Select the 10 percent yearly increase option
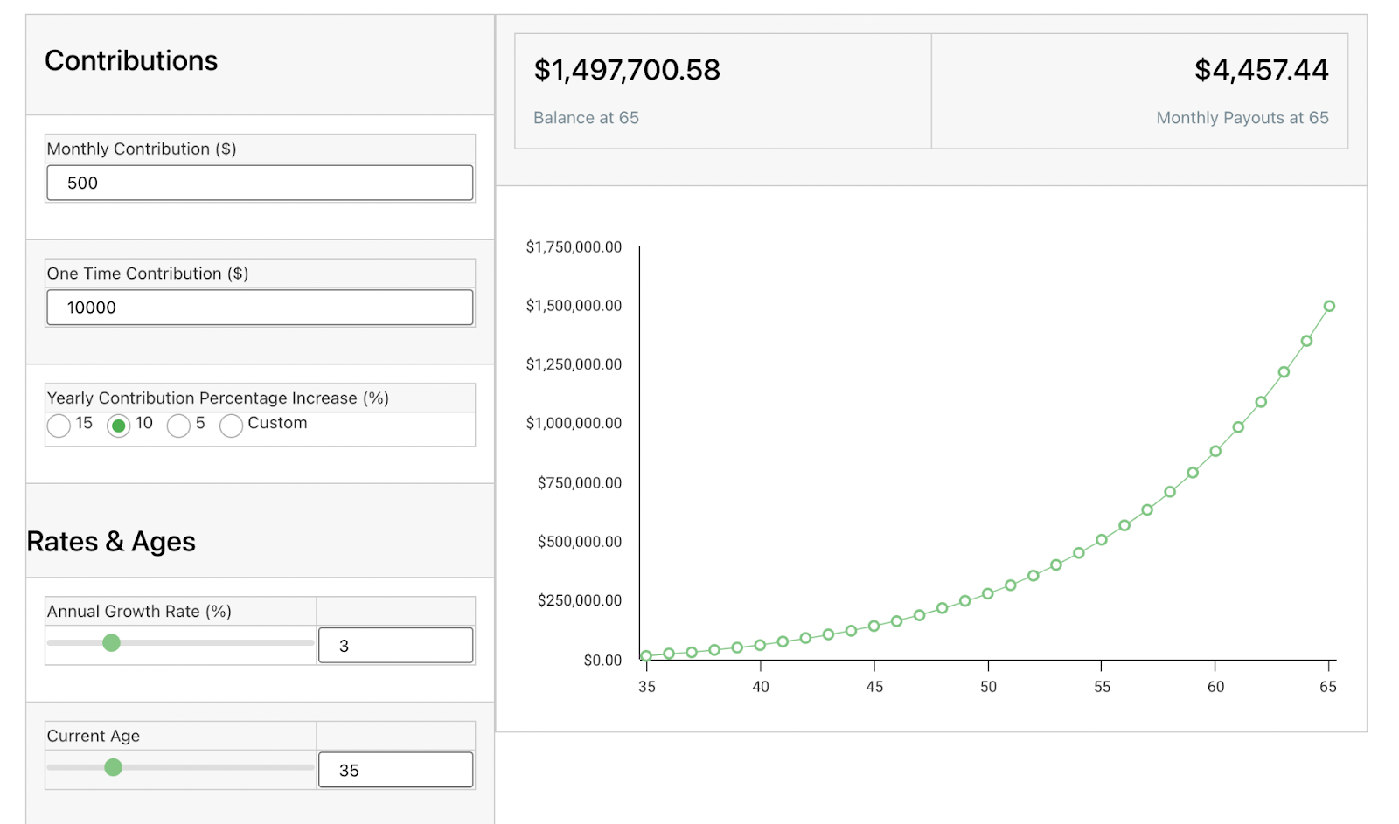The image size is (1399, 824). (118, 426)
